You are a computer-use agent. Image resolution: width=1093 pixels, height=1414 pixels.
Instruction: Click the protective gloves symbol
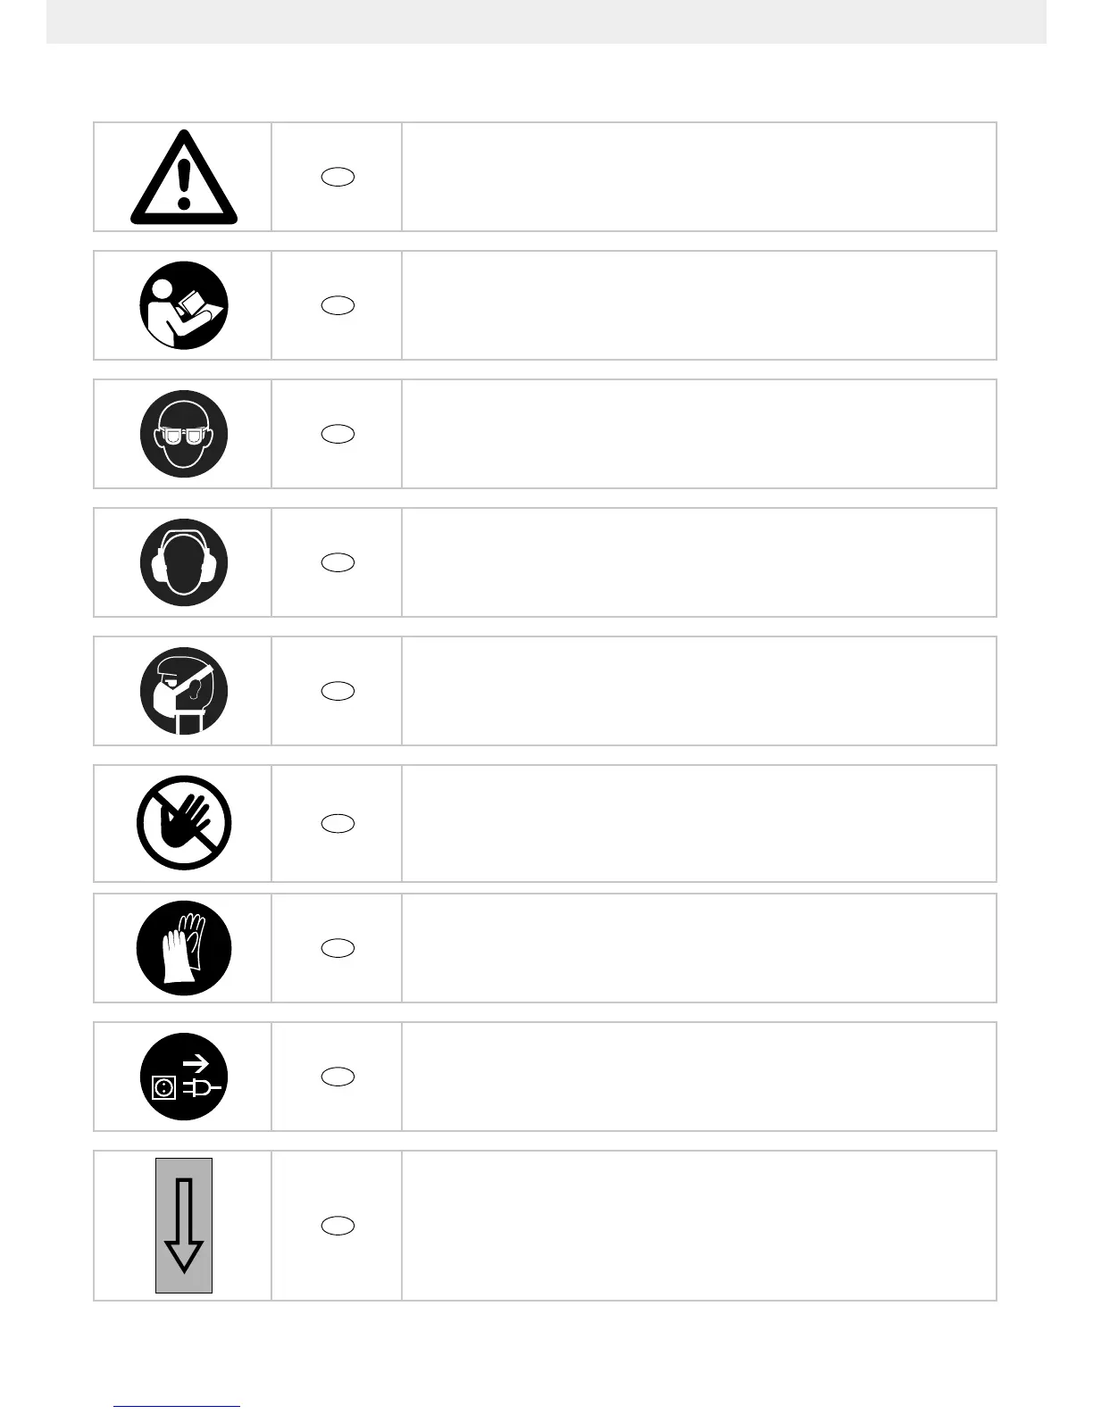pos(184,948)
